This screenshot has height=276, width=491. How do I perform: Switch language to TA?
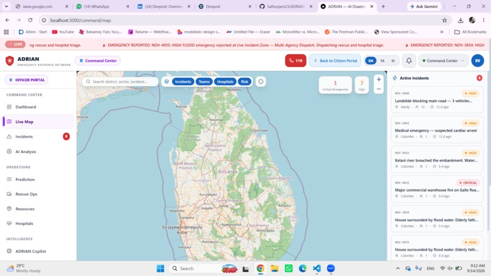tap(383, 61)
